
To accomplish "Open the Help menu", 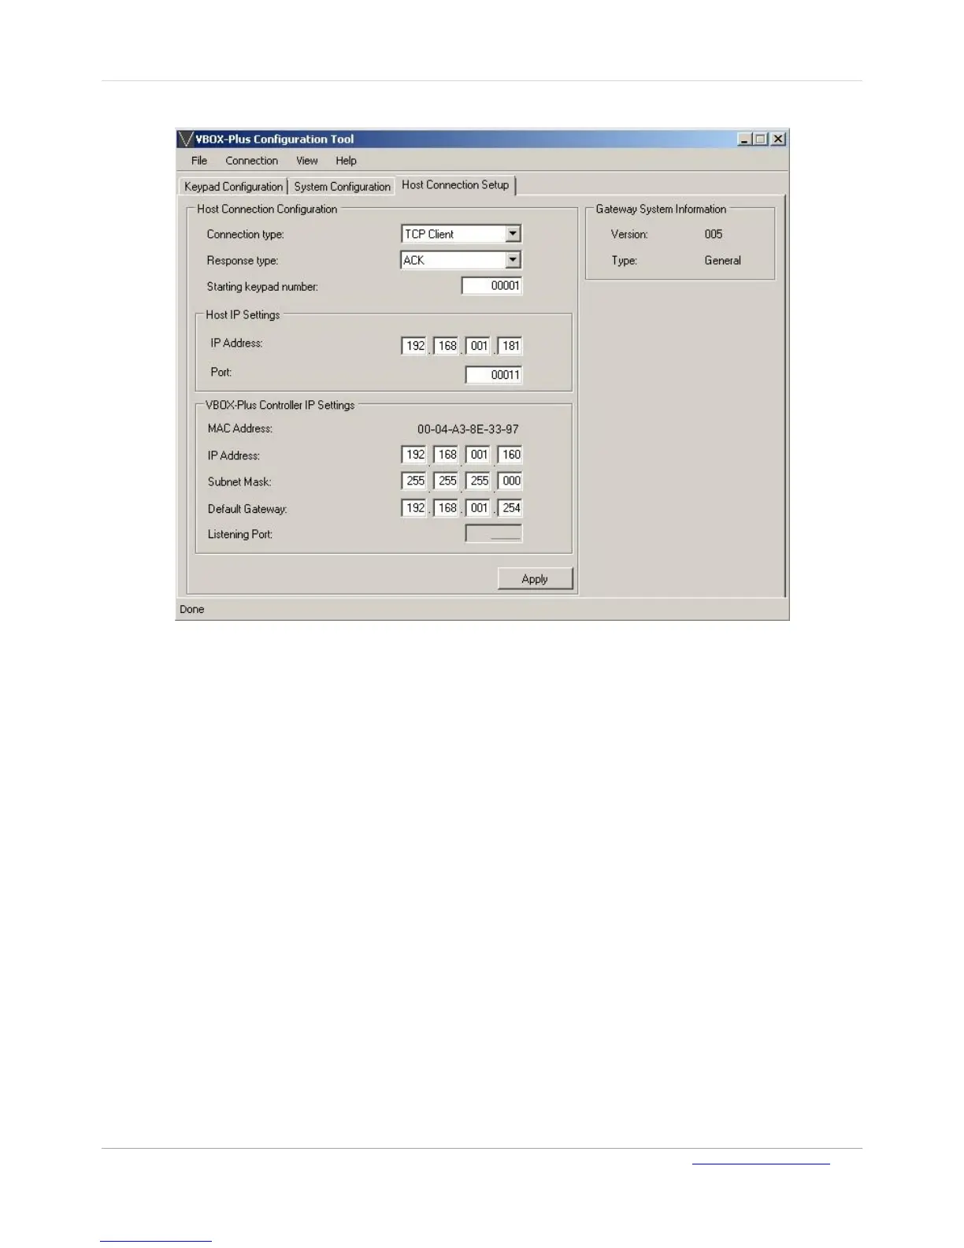I will click(x=346, y=161).
